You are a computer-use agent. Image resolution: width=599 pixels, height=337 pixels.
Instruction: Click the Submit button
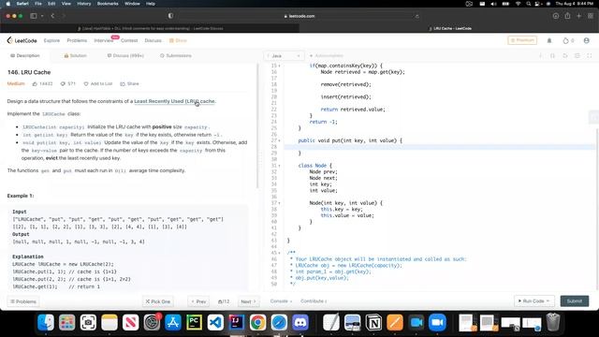tap(574, 301)
